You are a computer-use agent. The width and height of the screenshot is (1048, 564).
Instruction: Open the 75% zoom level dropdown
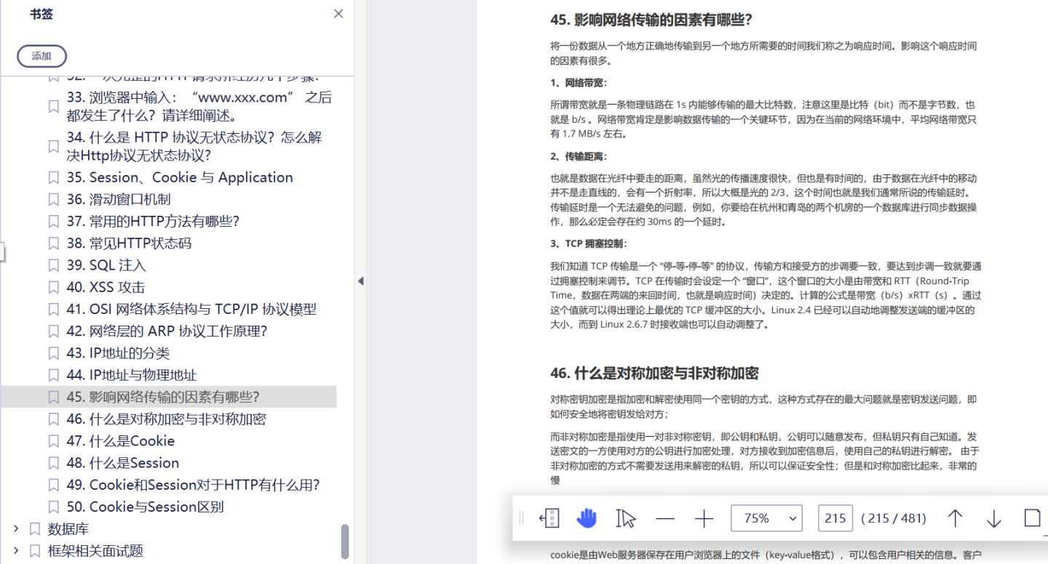(766, 518)
